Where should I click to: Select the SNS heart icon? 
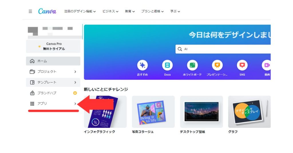pos(242,65)
